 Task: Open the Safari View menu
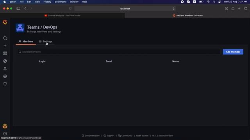[x=37, y=2]
